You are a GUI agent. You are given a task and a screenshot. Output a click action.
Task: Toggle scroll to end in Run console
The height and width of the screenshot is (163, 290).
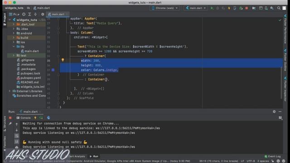pyautogui.click(x=17, y=142)
